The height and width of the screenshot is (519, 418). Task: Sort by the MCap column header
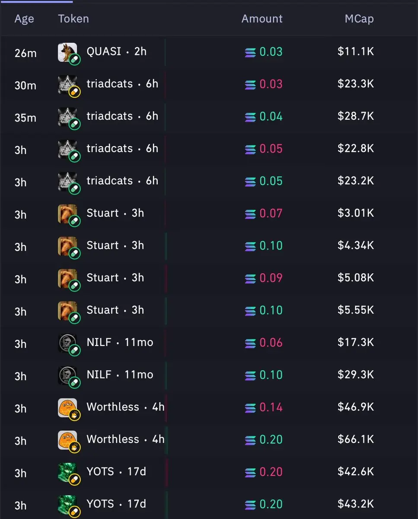359,19
